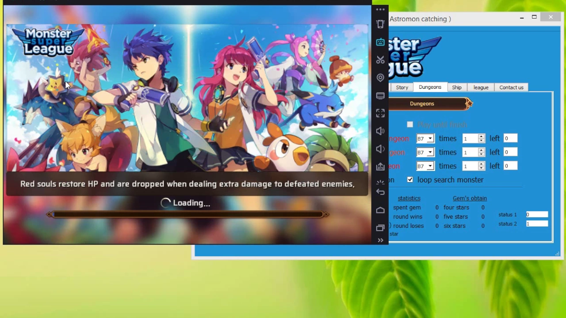The image size is (566, 318).
Task: Minimize the Astromon catching bot window
Action: [522, 18]
